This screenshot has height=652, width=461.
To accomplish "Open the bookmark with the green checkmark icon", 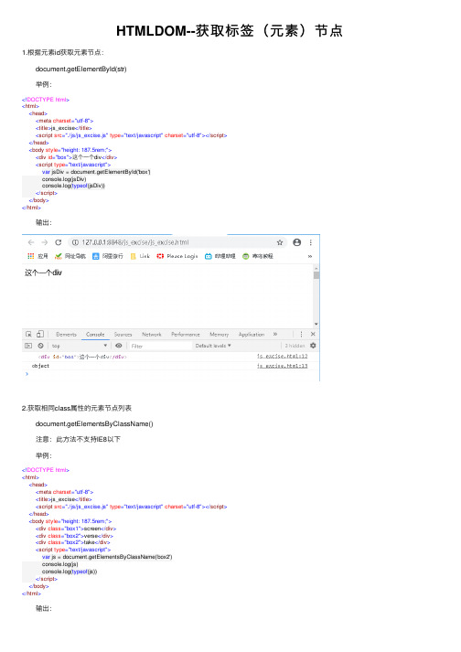I will point(70,256).
